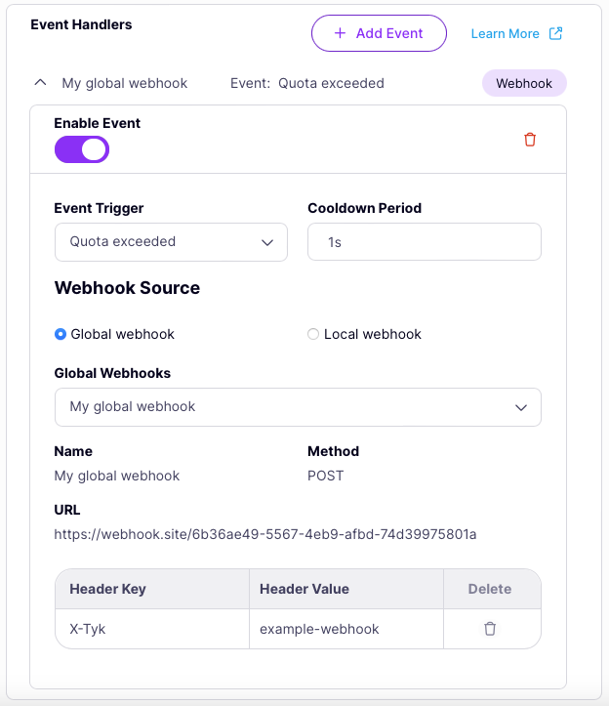The height and width of the screenshot is (706, 609).
Task: Open the Learn More link
Action: [x=505, y=34]
